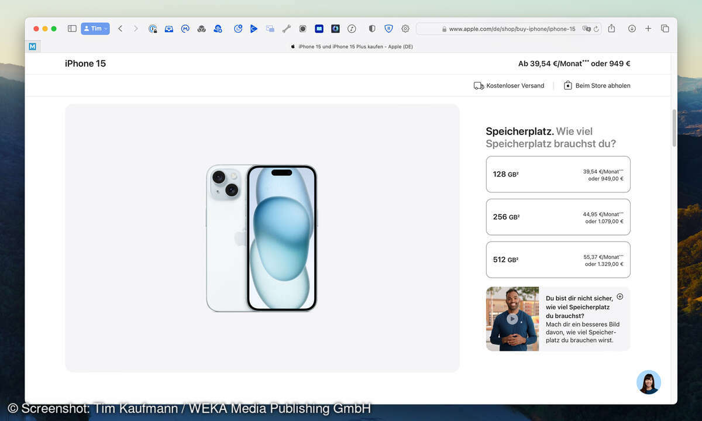Viewport: 702px width, 421px height.
Task: Click the translate icon in address bar
Action: point(586,29)
